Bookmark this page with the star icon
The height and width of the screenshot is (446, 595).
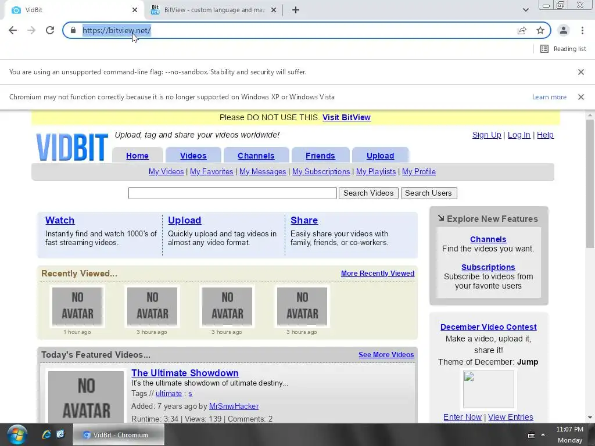(540, 30)
